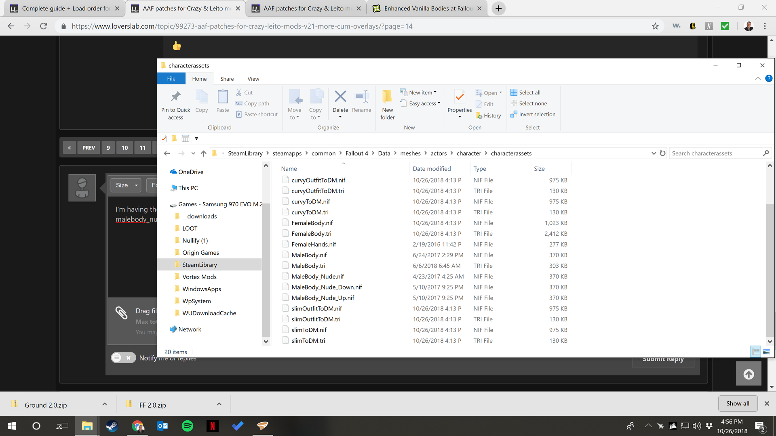Image resolution: width=776 pixels, height=436 pixels.
Task: Click Select all in ribbon
Action: pos(525,92)
